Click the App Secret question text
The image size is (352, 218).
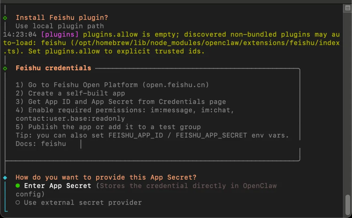[x=106, y=177]
